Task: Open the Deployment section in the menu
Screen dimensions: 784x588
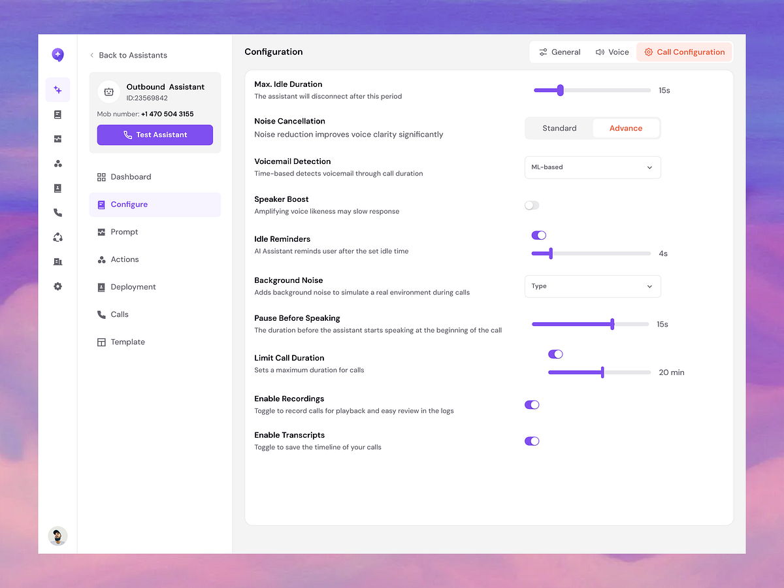Action: click(x=132, y=287)
